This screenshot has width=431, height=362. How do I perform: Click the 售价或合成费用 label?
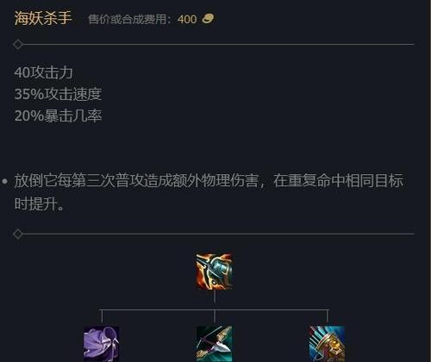pyautogui.click(x=129, y=19)
